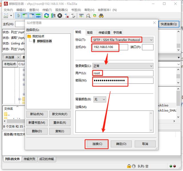Click the binoculars file search icon
The height and width of the screenshot is (171, 183).
pyautogui.click(x=101, y=16)
